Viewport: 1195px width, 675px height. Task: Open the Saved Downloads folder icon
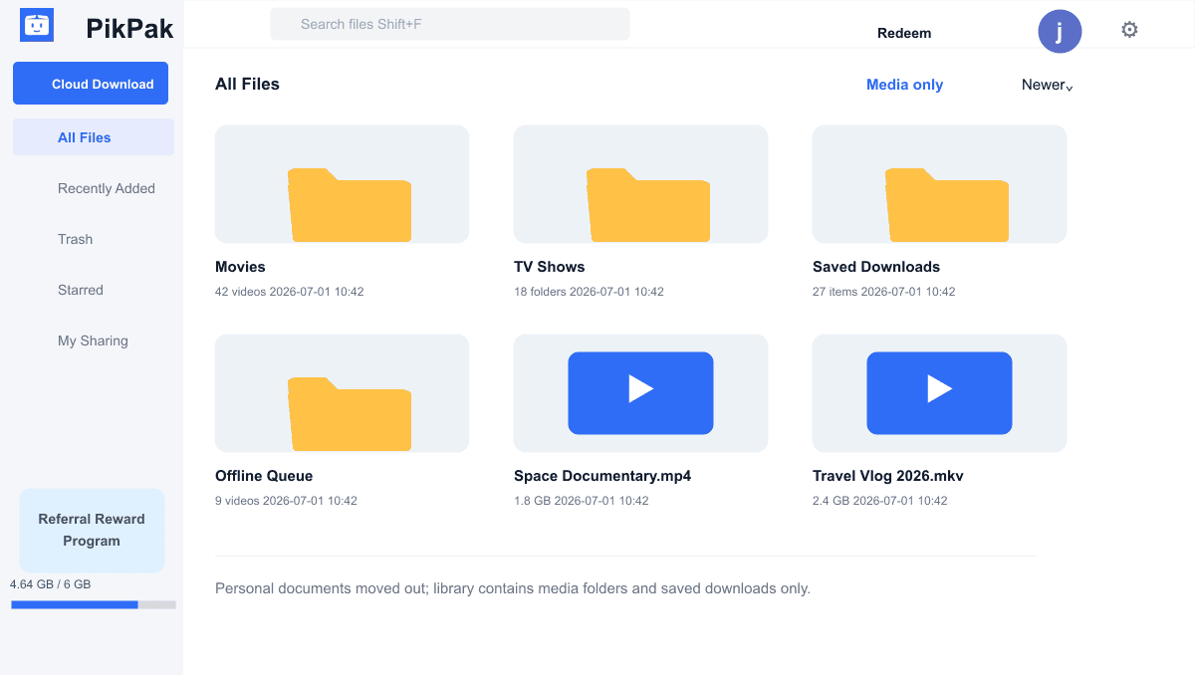pyautogui.click(x=947, y=205)
